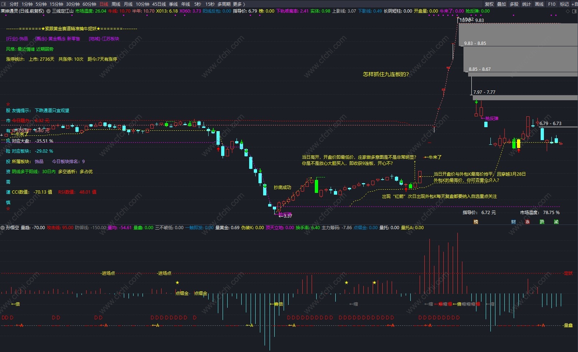
Task: Select the 月线 monthly period tab
Action: pos(128,4)
